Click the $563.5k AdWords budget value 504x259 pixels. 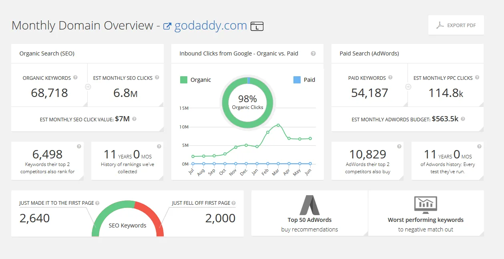pos(445,119)
